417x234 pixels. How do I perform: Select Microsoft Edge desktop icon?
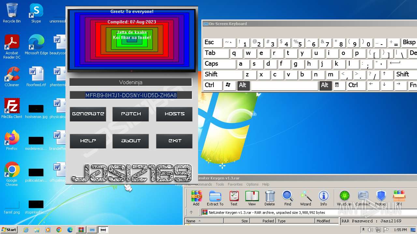(x=36, y=45)
